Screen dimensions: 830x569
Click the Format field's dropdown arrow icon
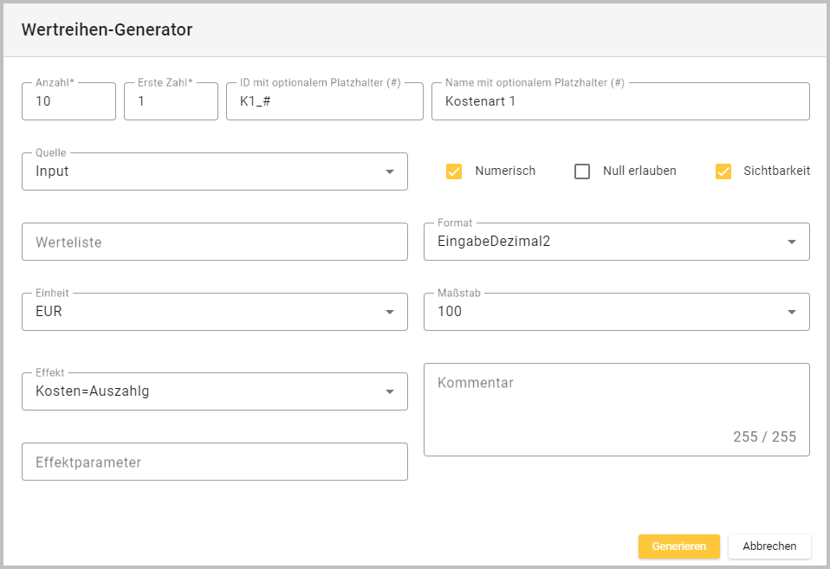(791, 242)
